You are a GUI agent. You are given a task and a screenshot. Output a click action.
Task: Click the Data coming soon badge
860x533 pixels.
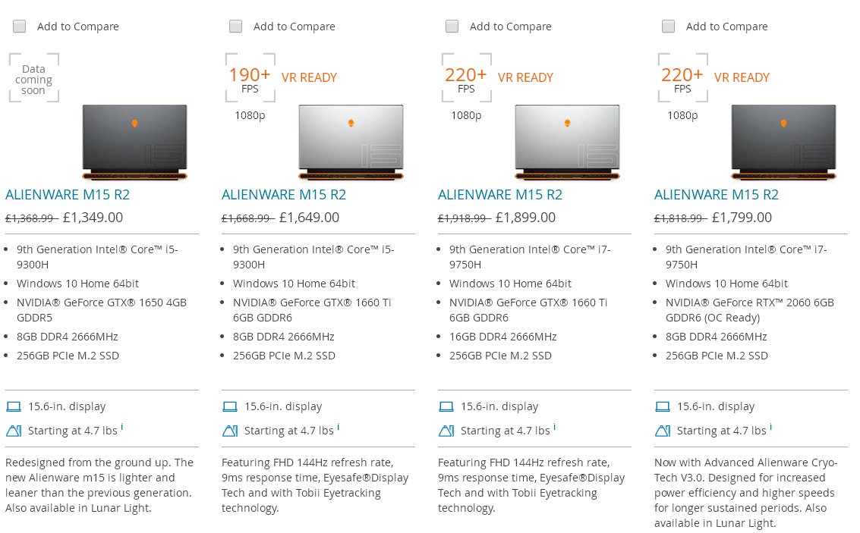pyautogui.click(x=33, y=79)
